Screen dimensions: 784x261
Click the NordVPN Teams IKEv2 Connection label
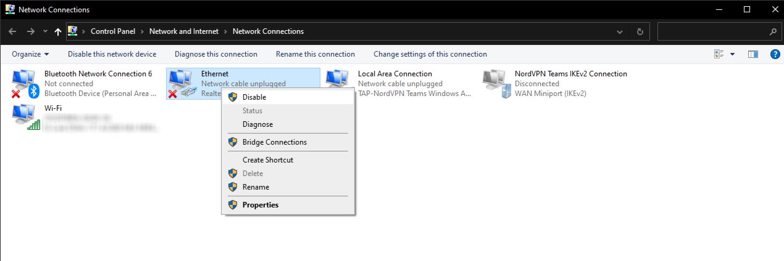[571, 74]
